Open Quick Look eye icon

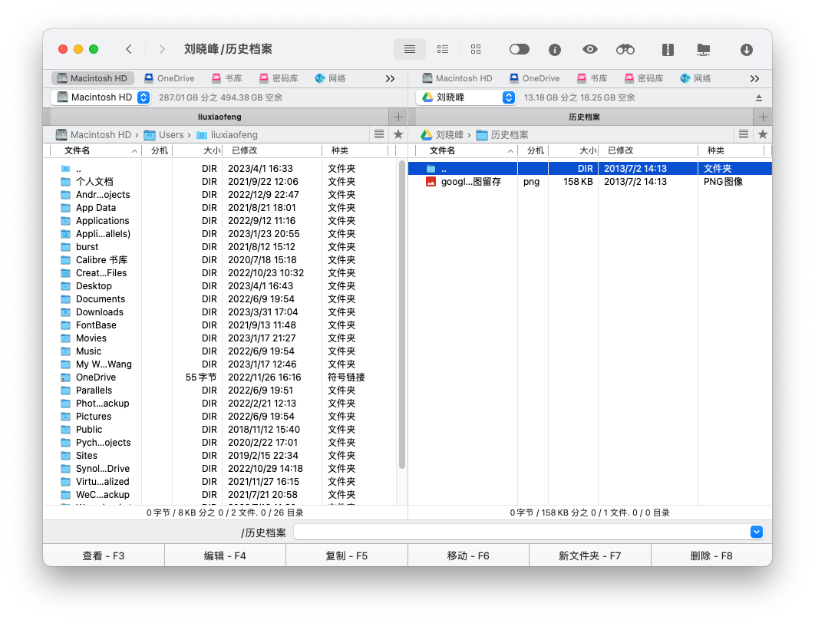click(589, 49)
